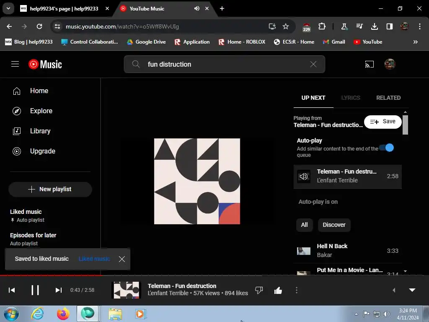Click the New playlist button
Image resolution: width=429 pixels, height=322 pixels.
click(50, 189)
